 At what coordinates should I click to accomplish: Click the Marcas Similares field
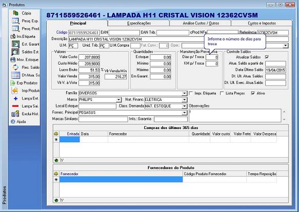click(103, 119)
